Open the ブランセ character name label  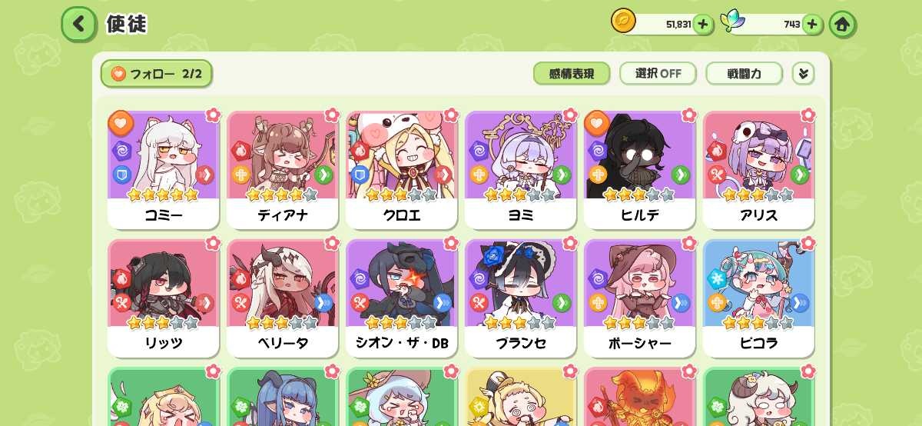pyautogui.click(x=521, y=343)
